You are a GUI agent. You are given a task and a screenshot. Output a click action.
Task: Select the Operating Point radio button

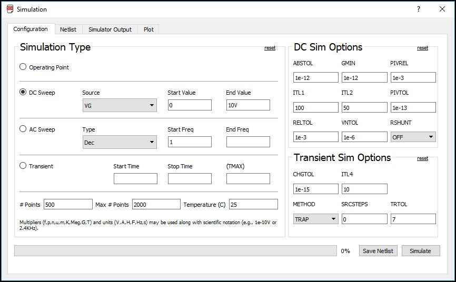(x=23, y=67)
